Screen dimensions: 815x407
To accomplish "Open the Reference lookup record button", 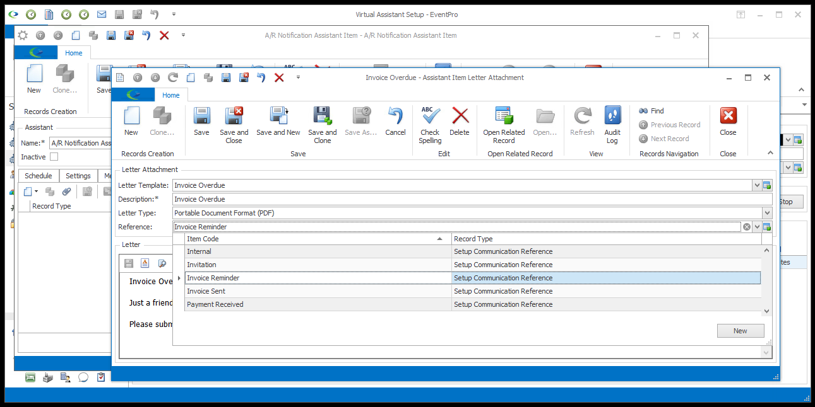I will 767,227.
